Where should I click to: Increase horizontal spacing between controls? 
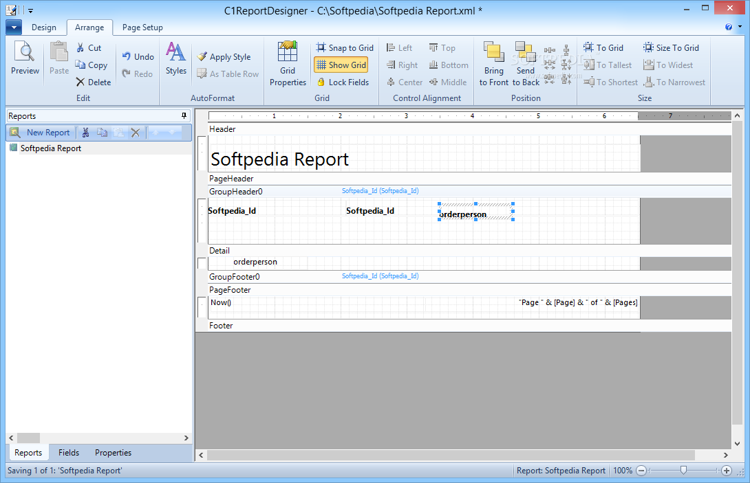pos(550,65)
